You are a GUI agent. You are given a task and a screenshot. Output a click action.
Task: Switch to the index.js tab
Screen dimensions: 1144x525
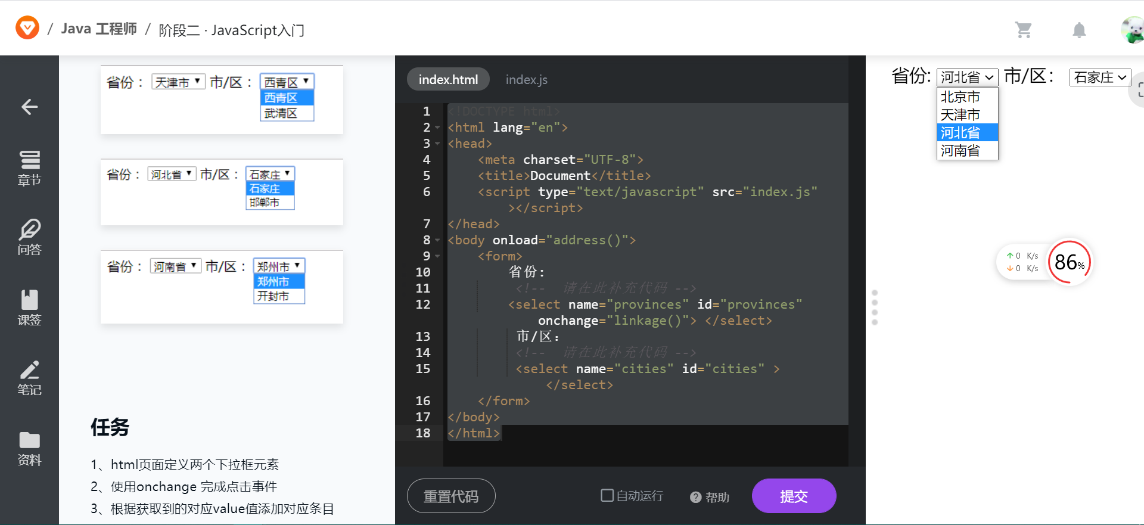526,79
